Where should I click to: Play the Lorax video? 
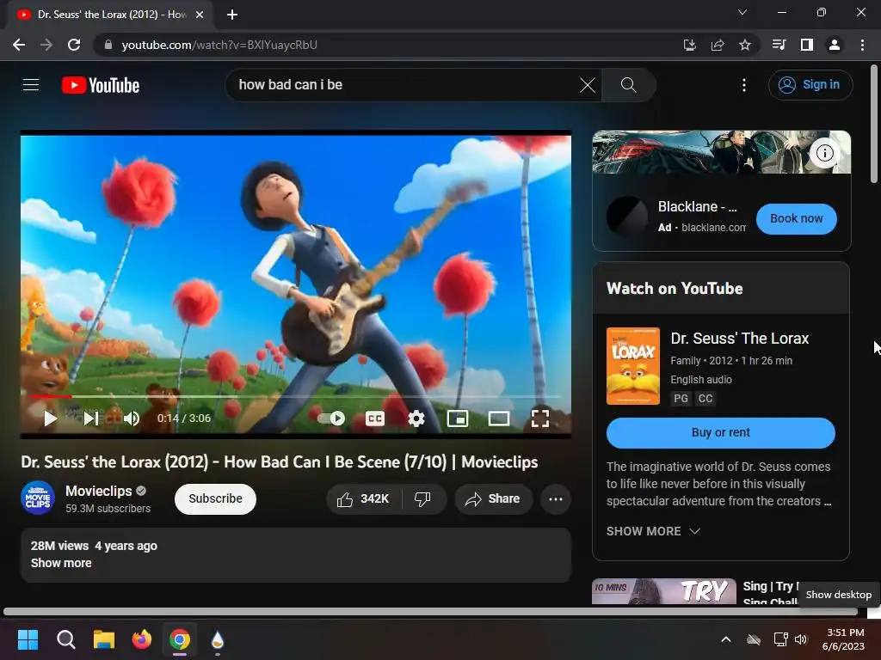(50, 419)
